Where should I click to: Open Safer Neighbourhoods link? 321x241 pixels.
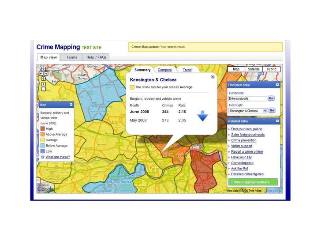tap(248, 135)
